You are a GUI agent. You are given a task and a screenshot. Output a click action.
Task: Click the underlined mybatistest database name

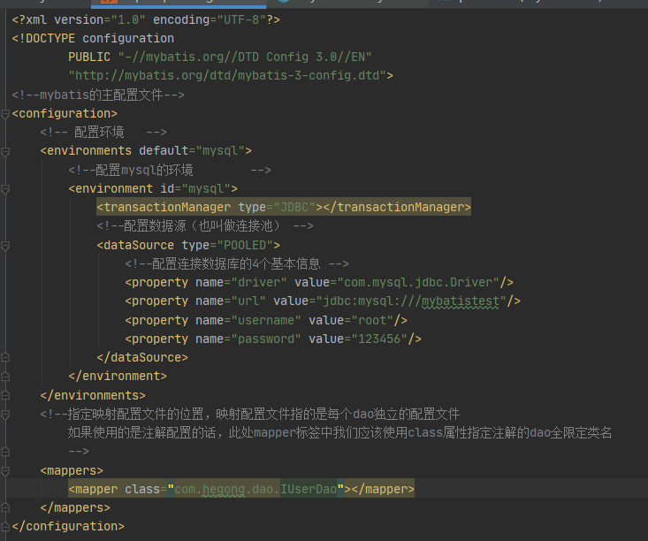point(461,301)
